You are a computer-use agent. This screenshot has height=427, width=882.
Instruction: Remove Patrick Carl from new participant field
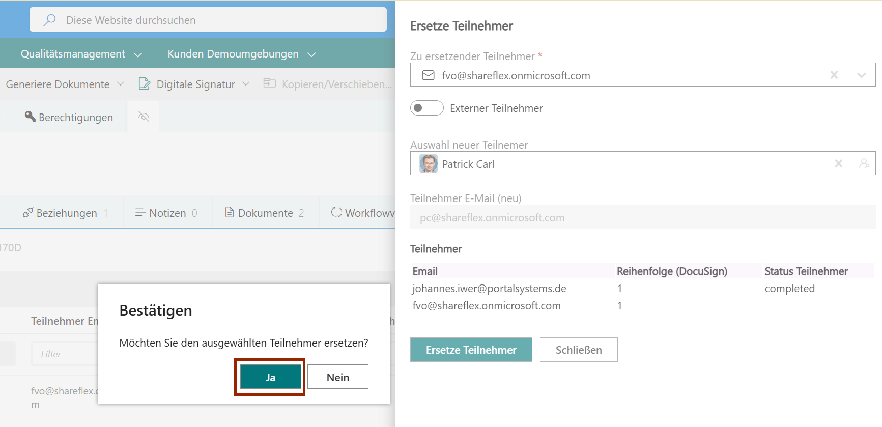click(x=838, y=164)
